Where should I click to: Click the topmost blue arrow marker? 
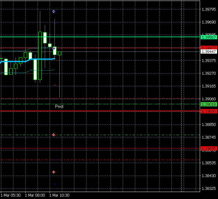[x=54, y=12]
